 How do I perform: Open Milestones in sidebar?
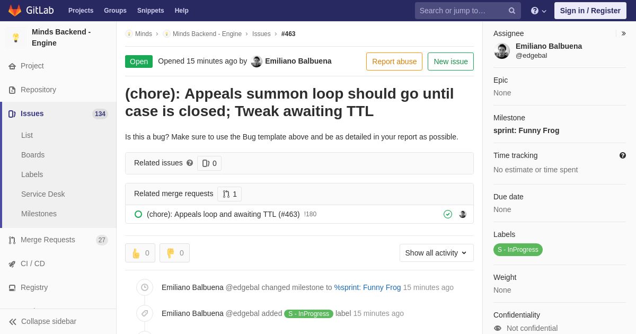[39, 214]
